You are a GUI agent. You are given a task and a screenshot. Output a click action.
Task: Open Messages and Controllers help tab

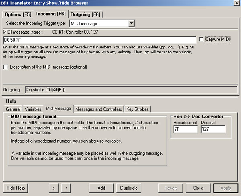[99, 109]
